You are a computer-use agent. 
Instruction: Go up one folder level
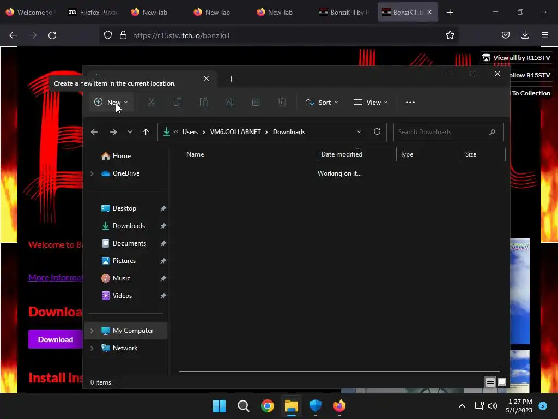145,132
